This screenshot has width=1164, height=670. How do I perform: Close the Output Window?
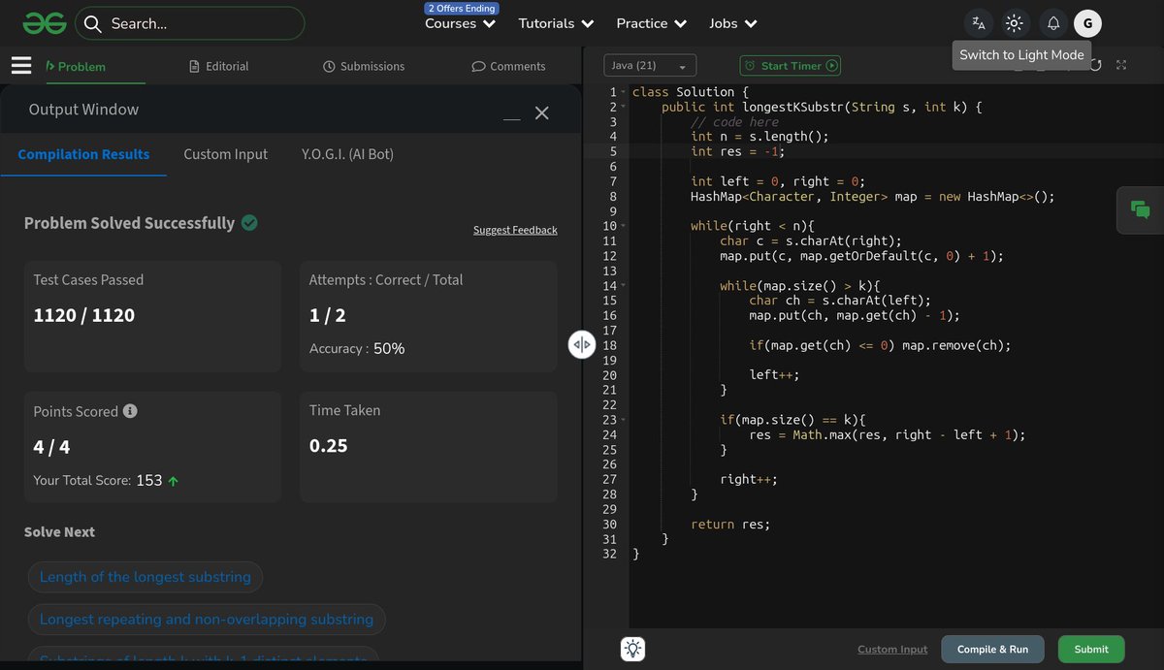(x=542, y=112)
